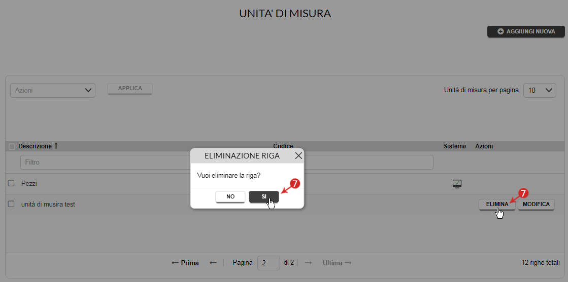Click the APPLICA button
Viewport: 568px width, 282px height.
point(130,88)
